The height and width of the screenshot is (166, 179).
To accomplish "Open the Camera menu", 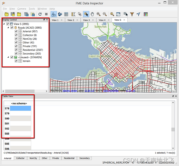I will click(22, 9).
